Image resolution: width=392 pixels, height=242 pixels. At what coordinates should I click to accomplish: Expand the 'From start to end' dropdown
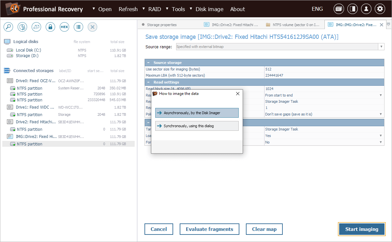pos(381,95)
